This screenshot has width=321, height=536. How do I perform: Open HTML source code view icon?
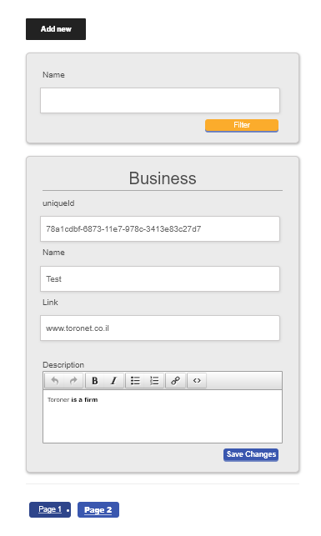[197, 380]
